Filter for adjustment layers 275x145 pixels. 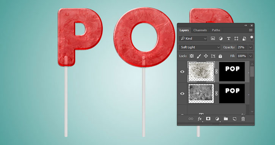pyautogui.click(x=221, y=39)
